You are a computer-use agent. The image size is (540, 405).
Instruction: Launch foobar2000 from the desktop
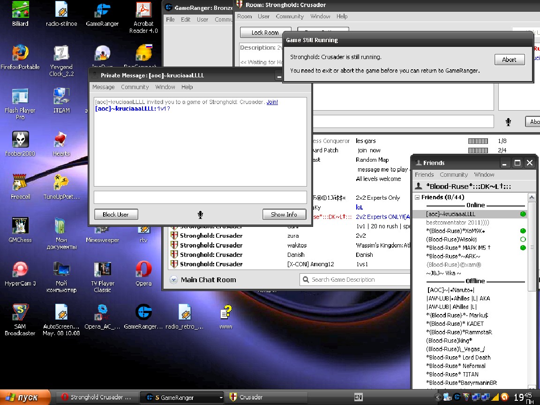(20, 140)
